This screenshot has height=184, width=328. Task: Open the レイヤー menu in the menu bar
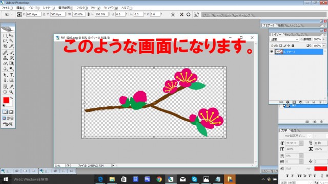(49, 8)
